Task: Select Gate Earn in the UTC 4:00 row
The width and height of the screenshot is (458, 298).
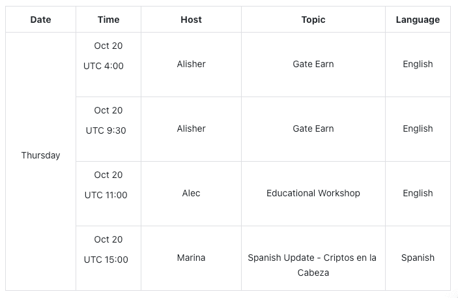Action: pos(313,64)
